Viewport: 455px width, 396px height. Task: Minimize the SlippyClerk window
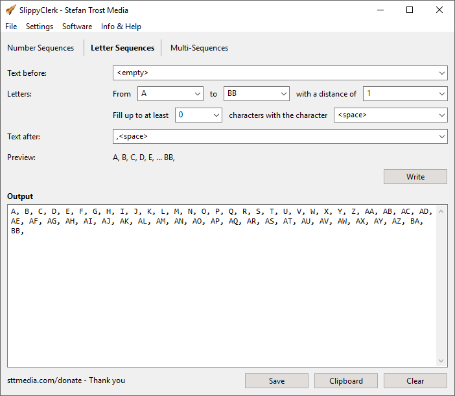380,10
